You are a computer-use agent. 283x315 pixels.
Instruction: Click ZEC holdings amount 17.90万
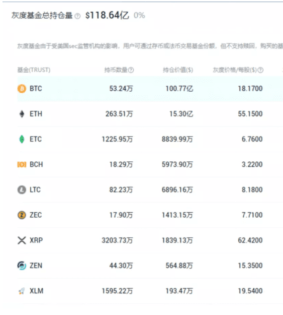click(121, 215)
